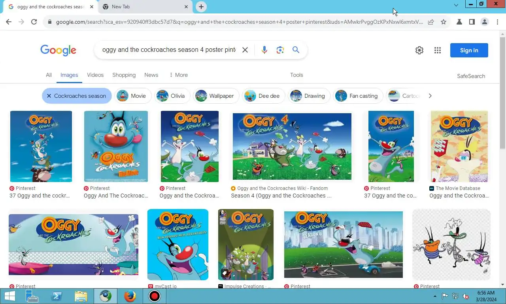Bookmark this page with the star icon
Image resolution: width=506 pixels, height=304 pixels.
pyautogui.click(x=444, y=22)
